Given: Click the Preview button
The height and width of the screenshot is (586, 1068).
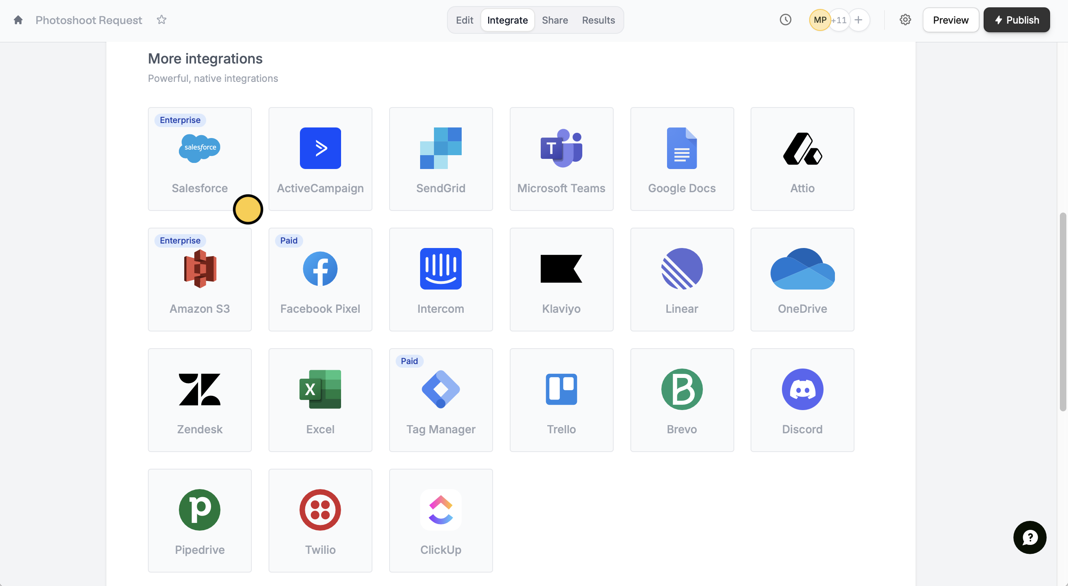Looking at the screenshot, I should [x=950, y=20].
